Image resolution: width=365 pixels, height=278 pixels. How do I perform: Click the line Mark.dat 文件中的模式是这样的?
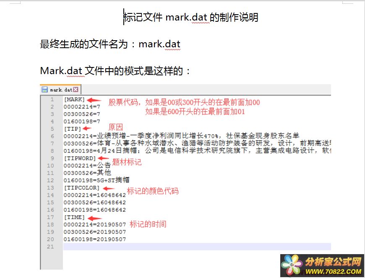[115, 71]
